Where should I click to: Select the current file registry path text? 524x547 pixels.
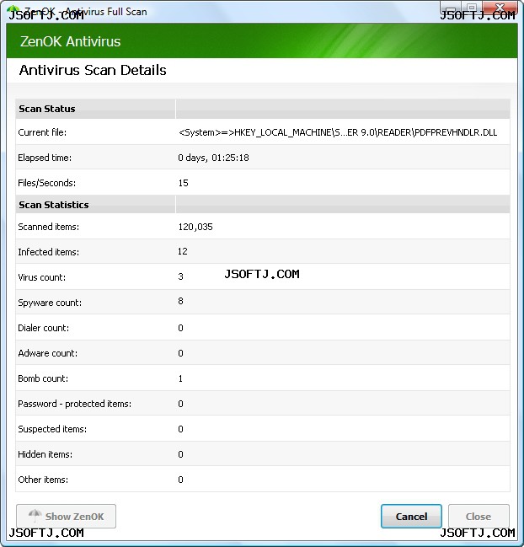pos(338,132)
